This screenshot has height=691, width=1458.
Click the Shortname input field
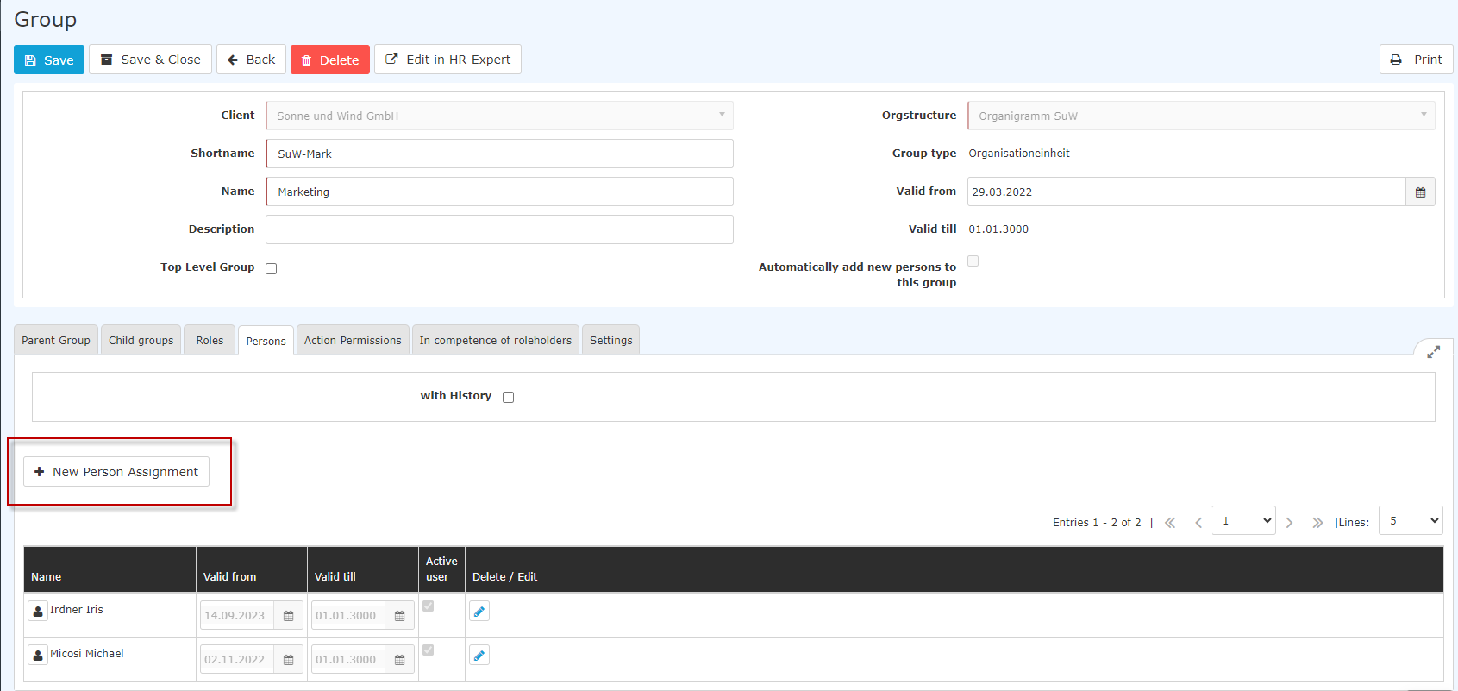click(499, 154)
